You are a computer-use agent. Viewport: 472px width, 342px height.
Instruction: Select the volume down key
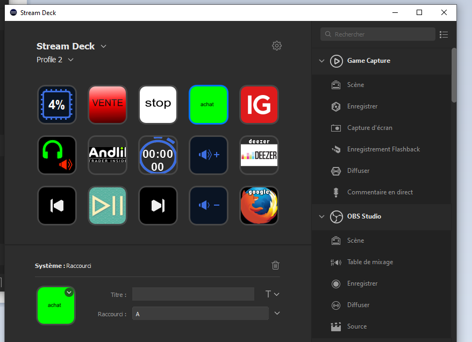209,206
